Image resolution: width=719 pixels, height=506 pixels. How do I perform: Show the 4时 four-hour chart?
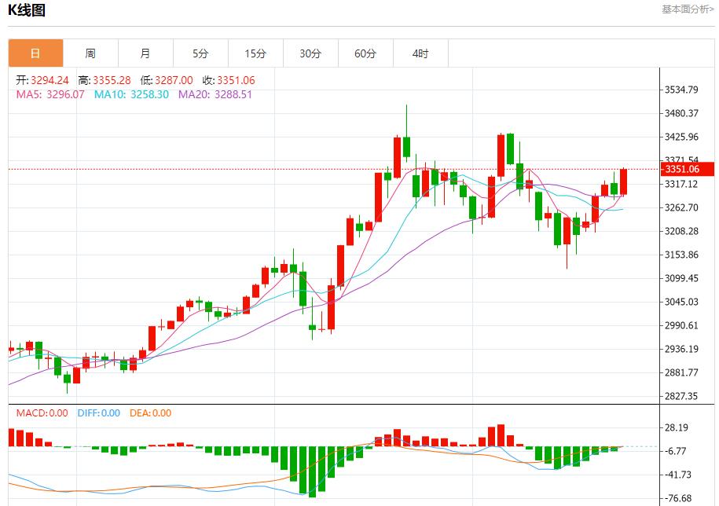click(420, 53)
